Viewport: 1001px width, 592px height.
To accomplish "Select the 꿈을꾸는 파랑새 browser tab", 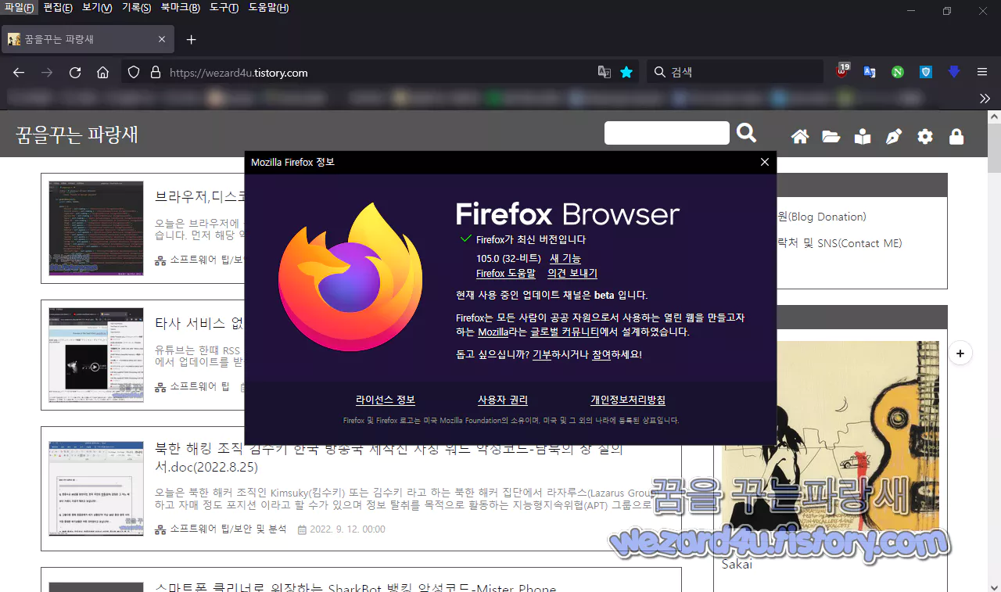I will [88, 39].
